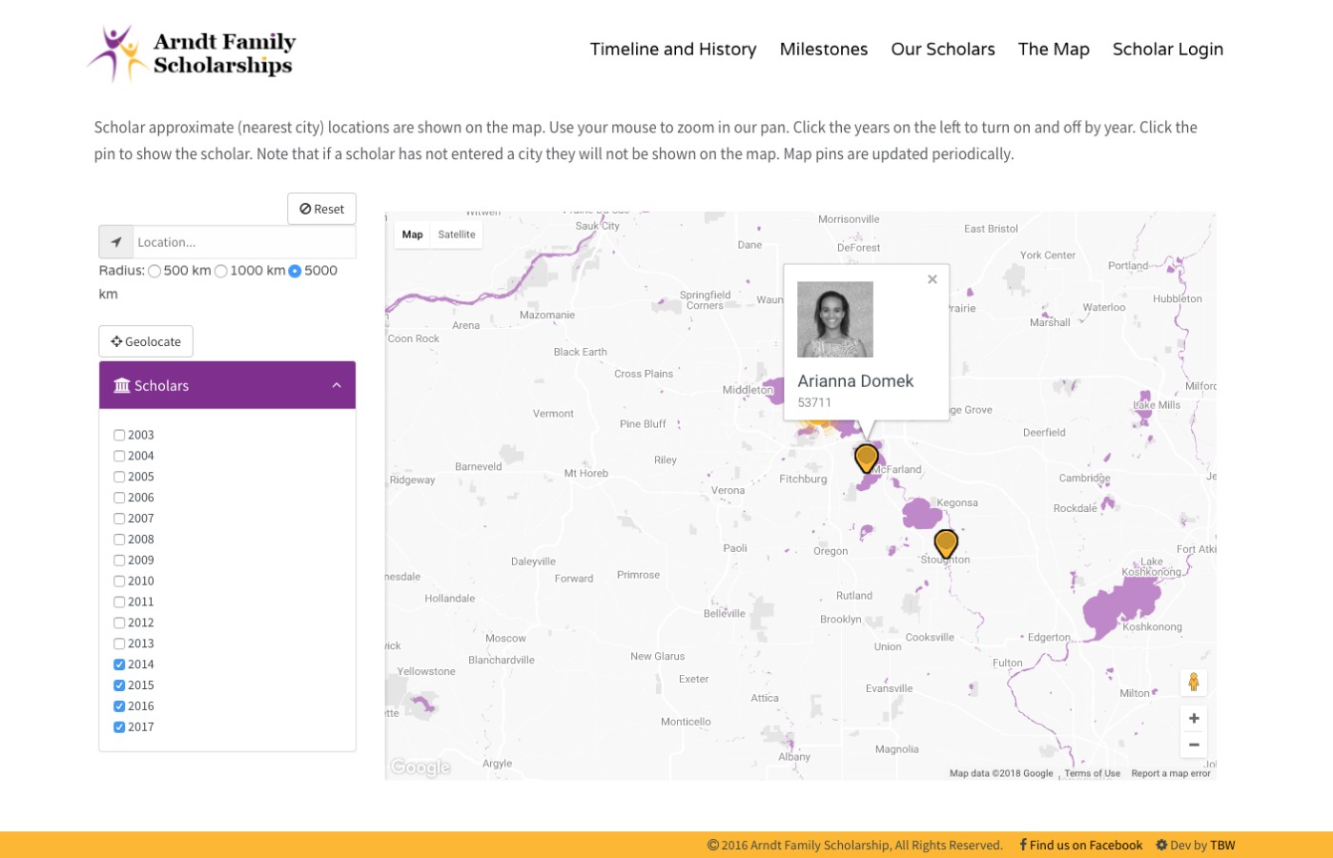Click the New Glarus label on map
Viewport: 1333px width, 858px height.
coord(657,656)
